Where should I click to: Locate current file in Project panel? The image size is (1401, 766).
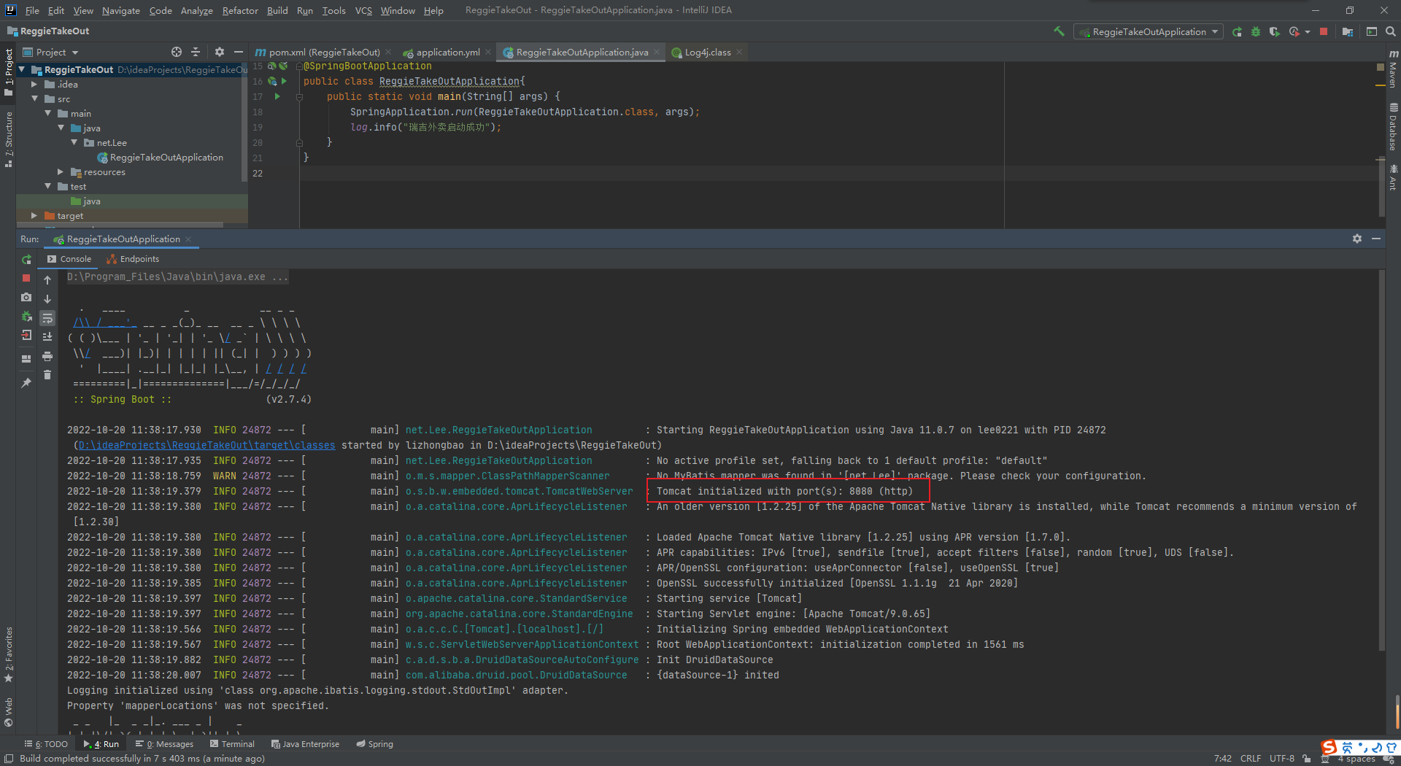coord(177,52)
